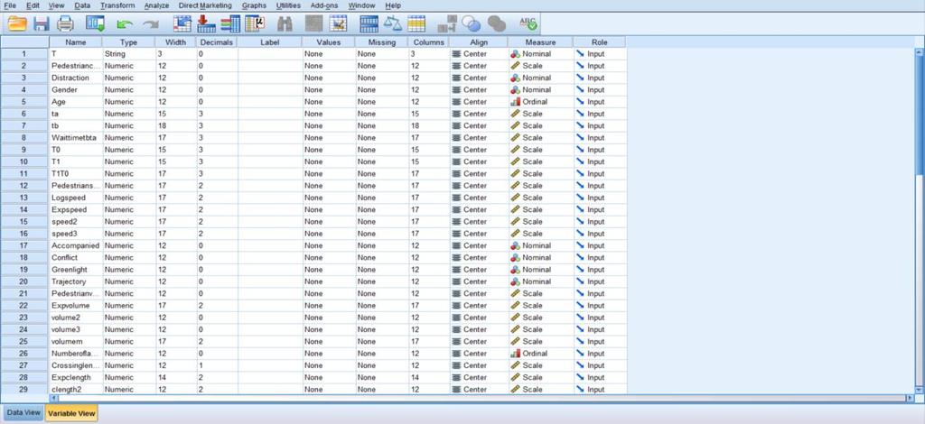Undo the last action with the green arrow
Image resolution: width=925 pixels, height=424 pixels.
tap(125, 24)
